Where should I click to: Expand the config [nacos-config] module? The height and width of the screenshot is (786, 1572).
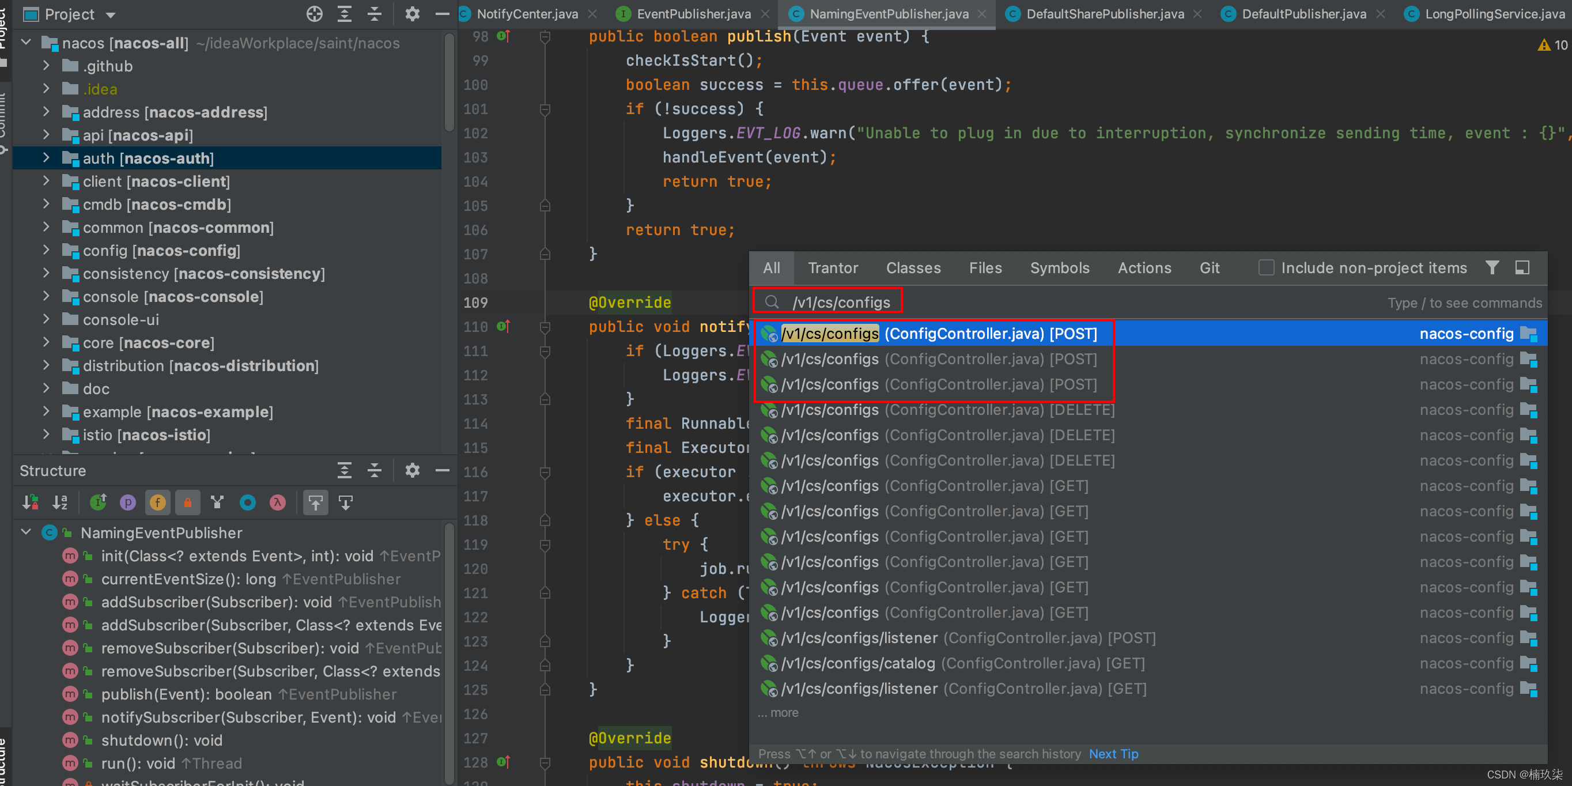46,250
